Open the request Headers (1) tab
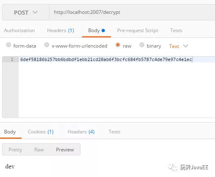 61,31
